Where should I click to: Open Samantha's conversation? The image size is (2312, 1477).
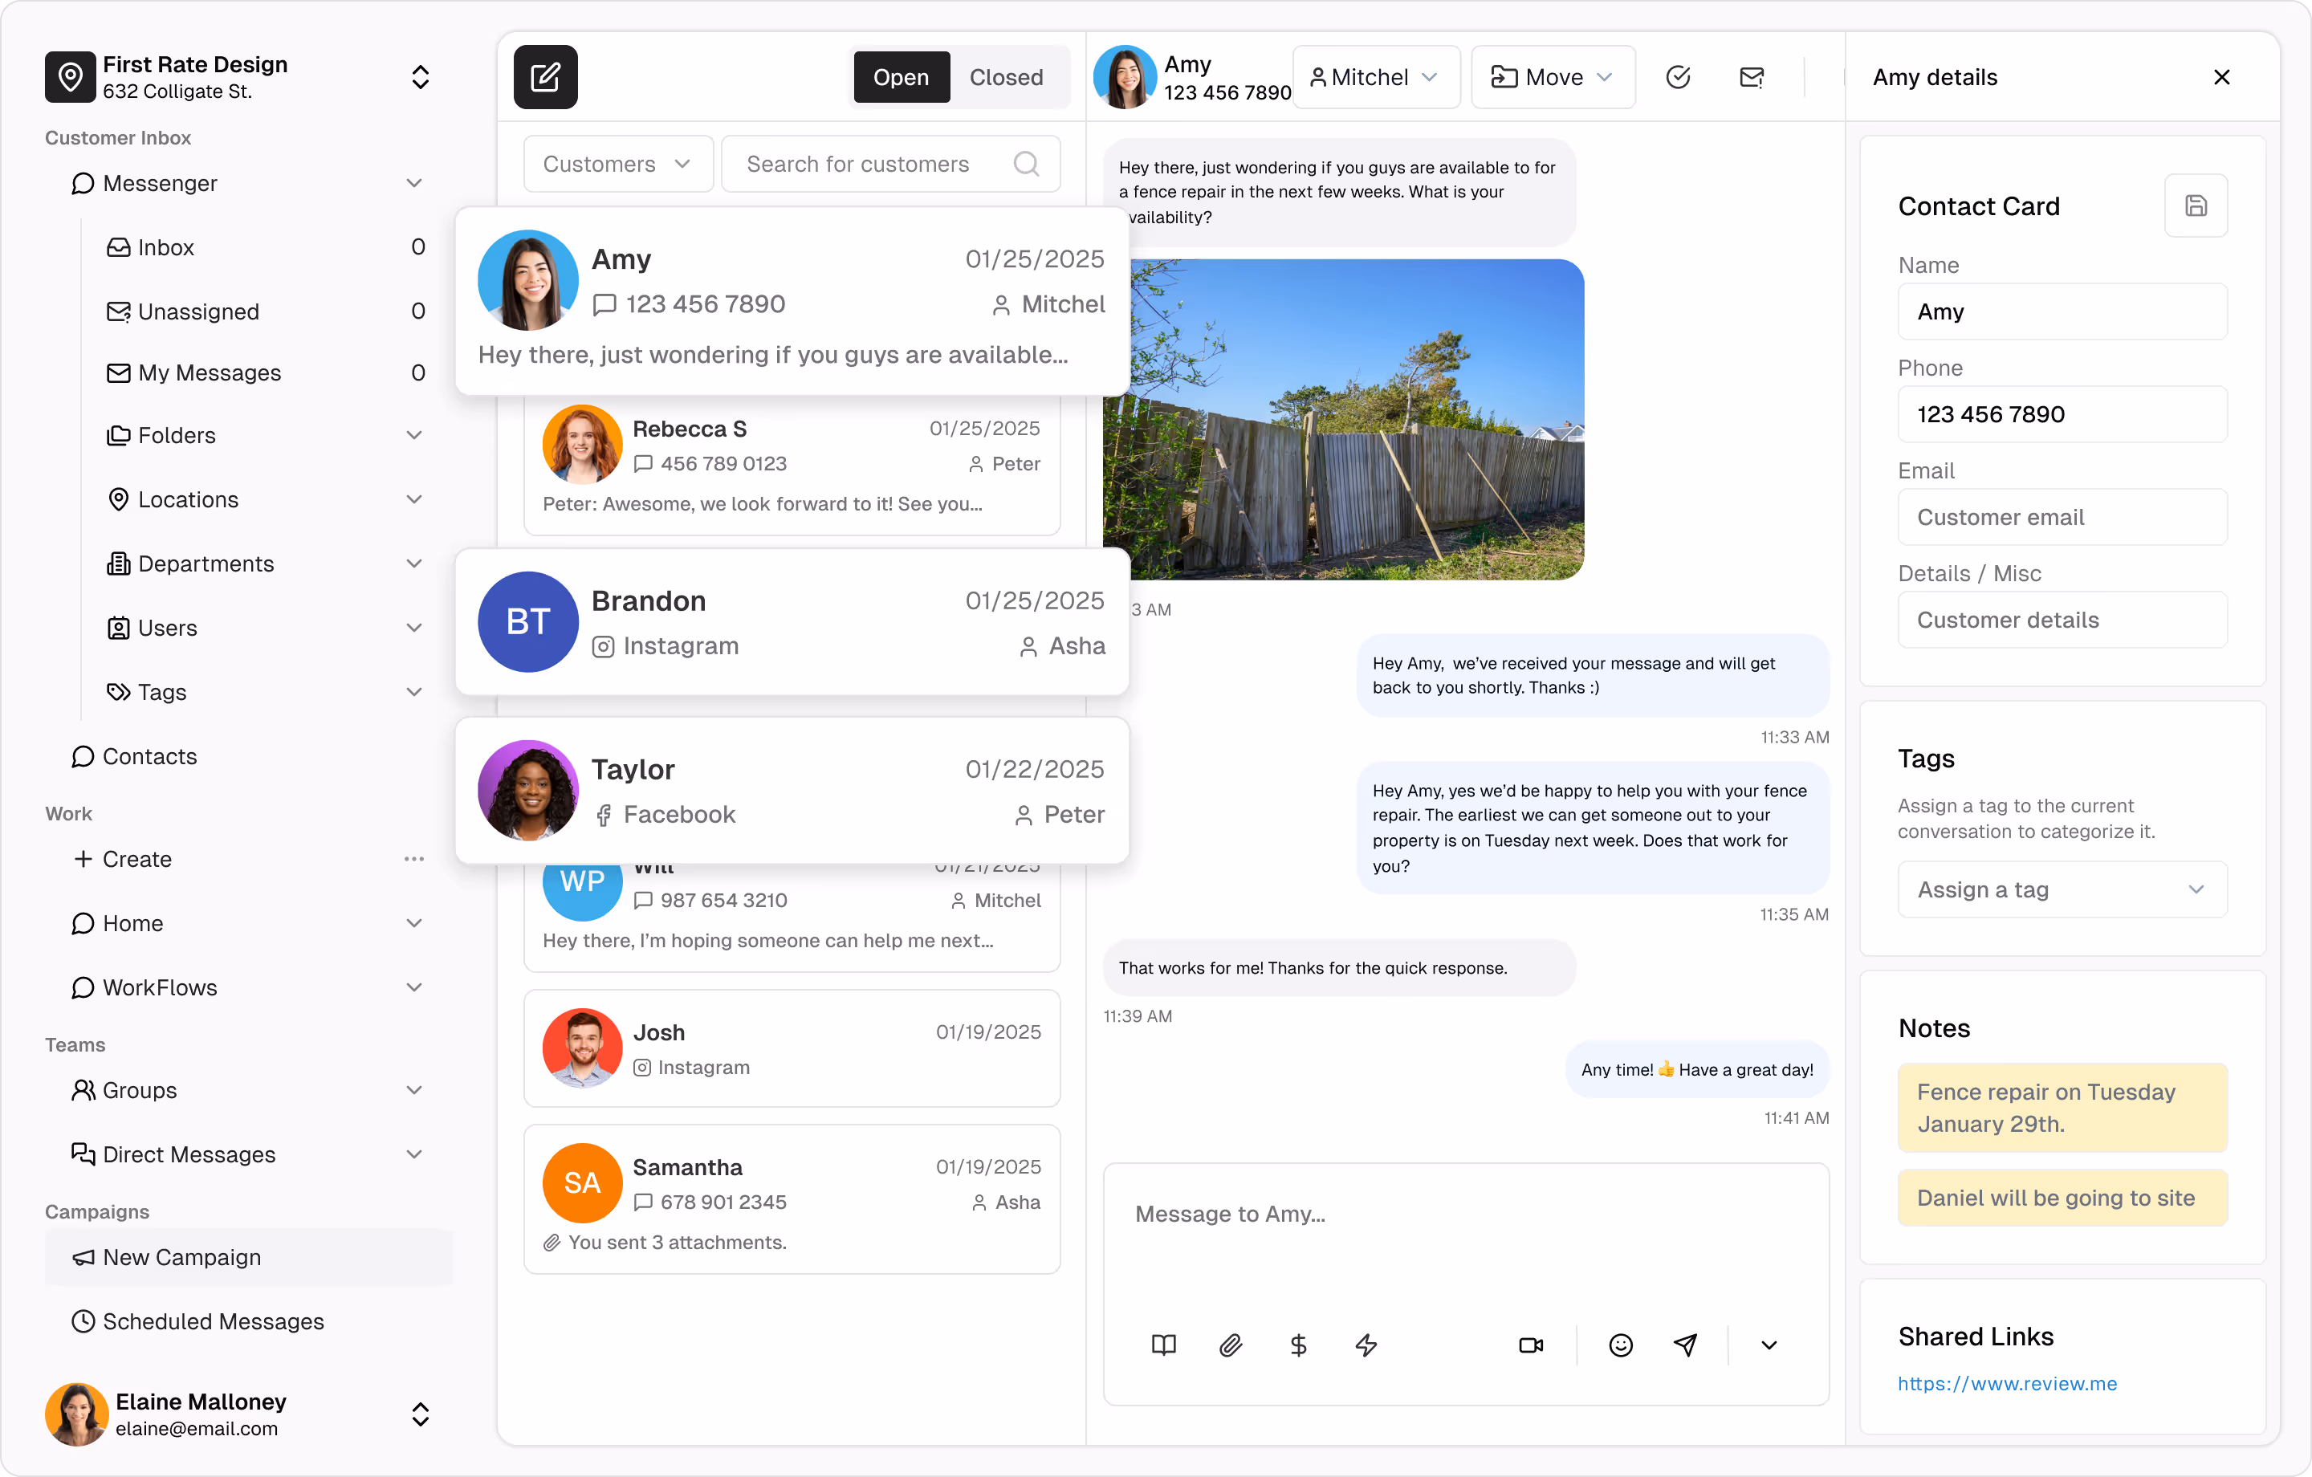point(792,1199)
